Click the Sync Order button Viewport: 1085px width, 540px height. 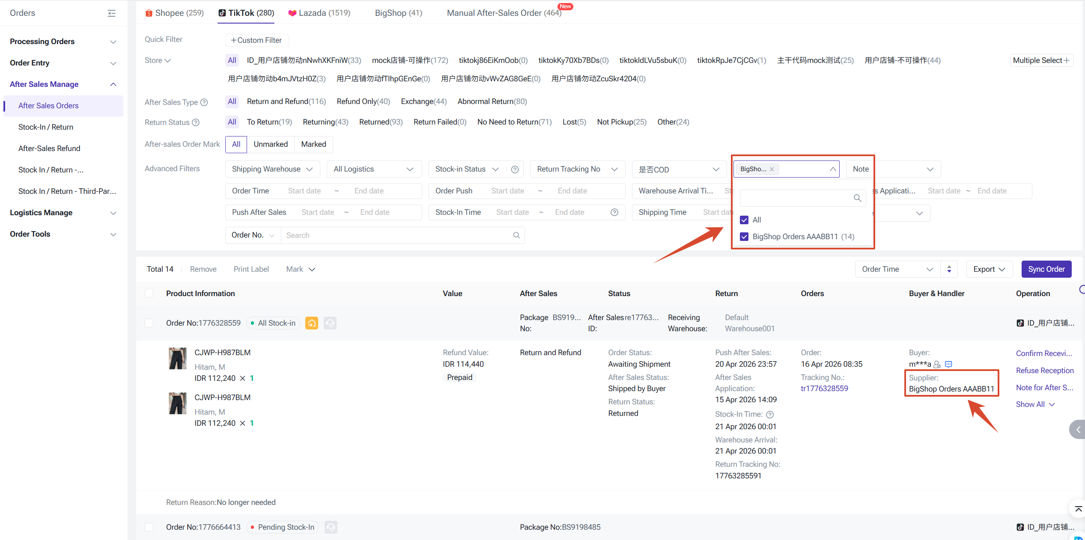coord(1046,269)
